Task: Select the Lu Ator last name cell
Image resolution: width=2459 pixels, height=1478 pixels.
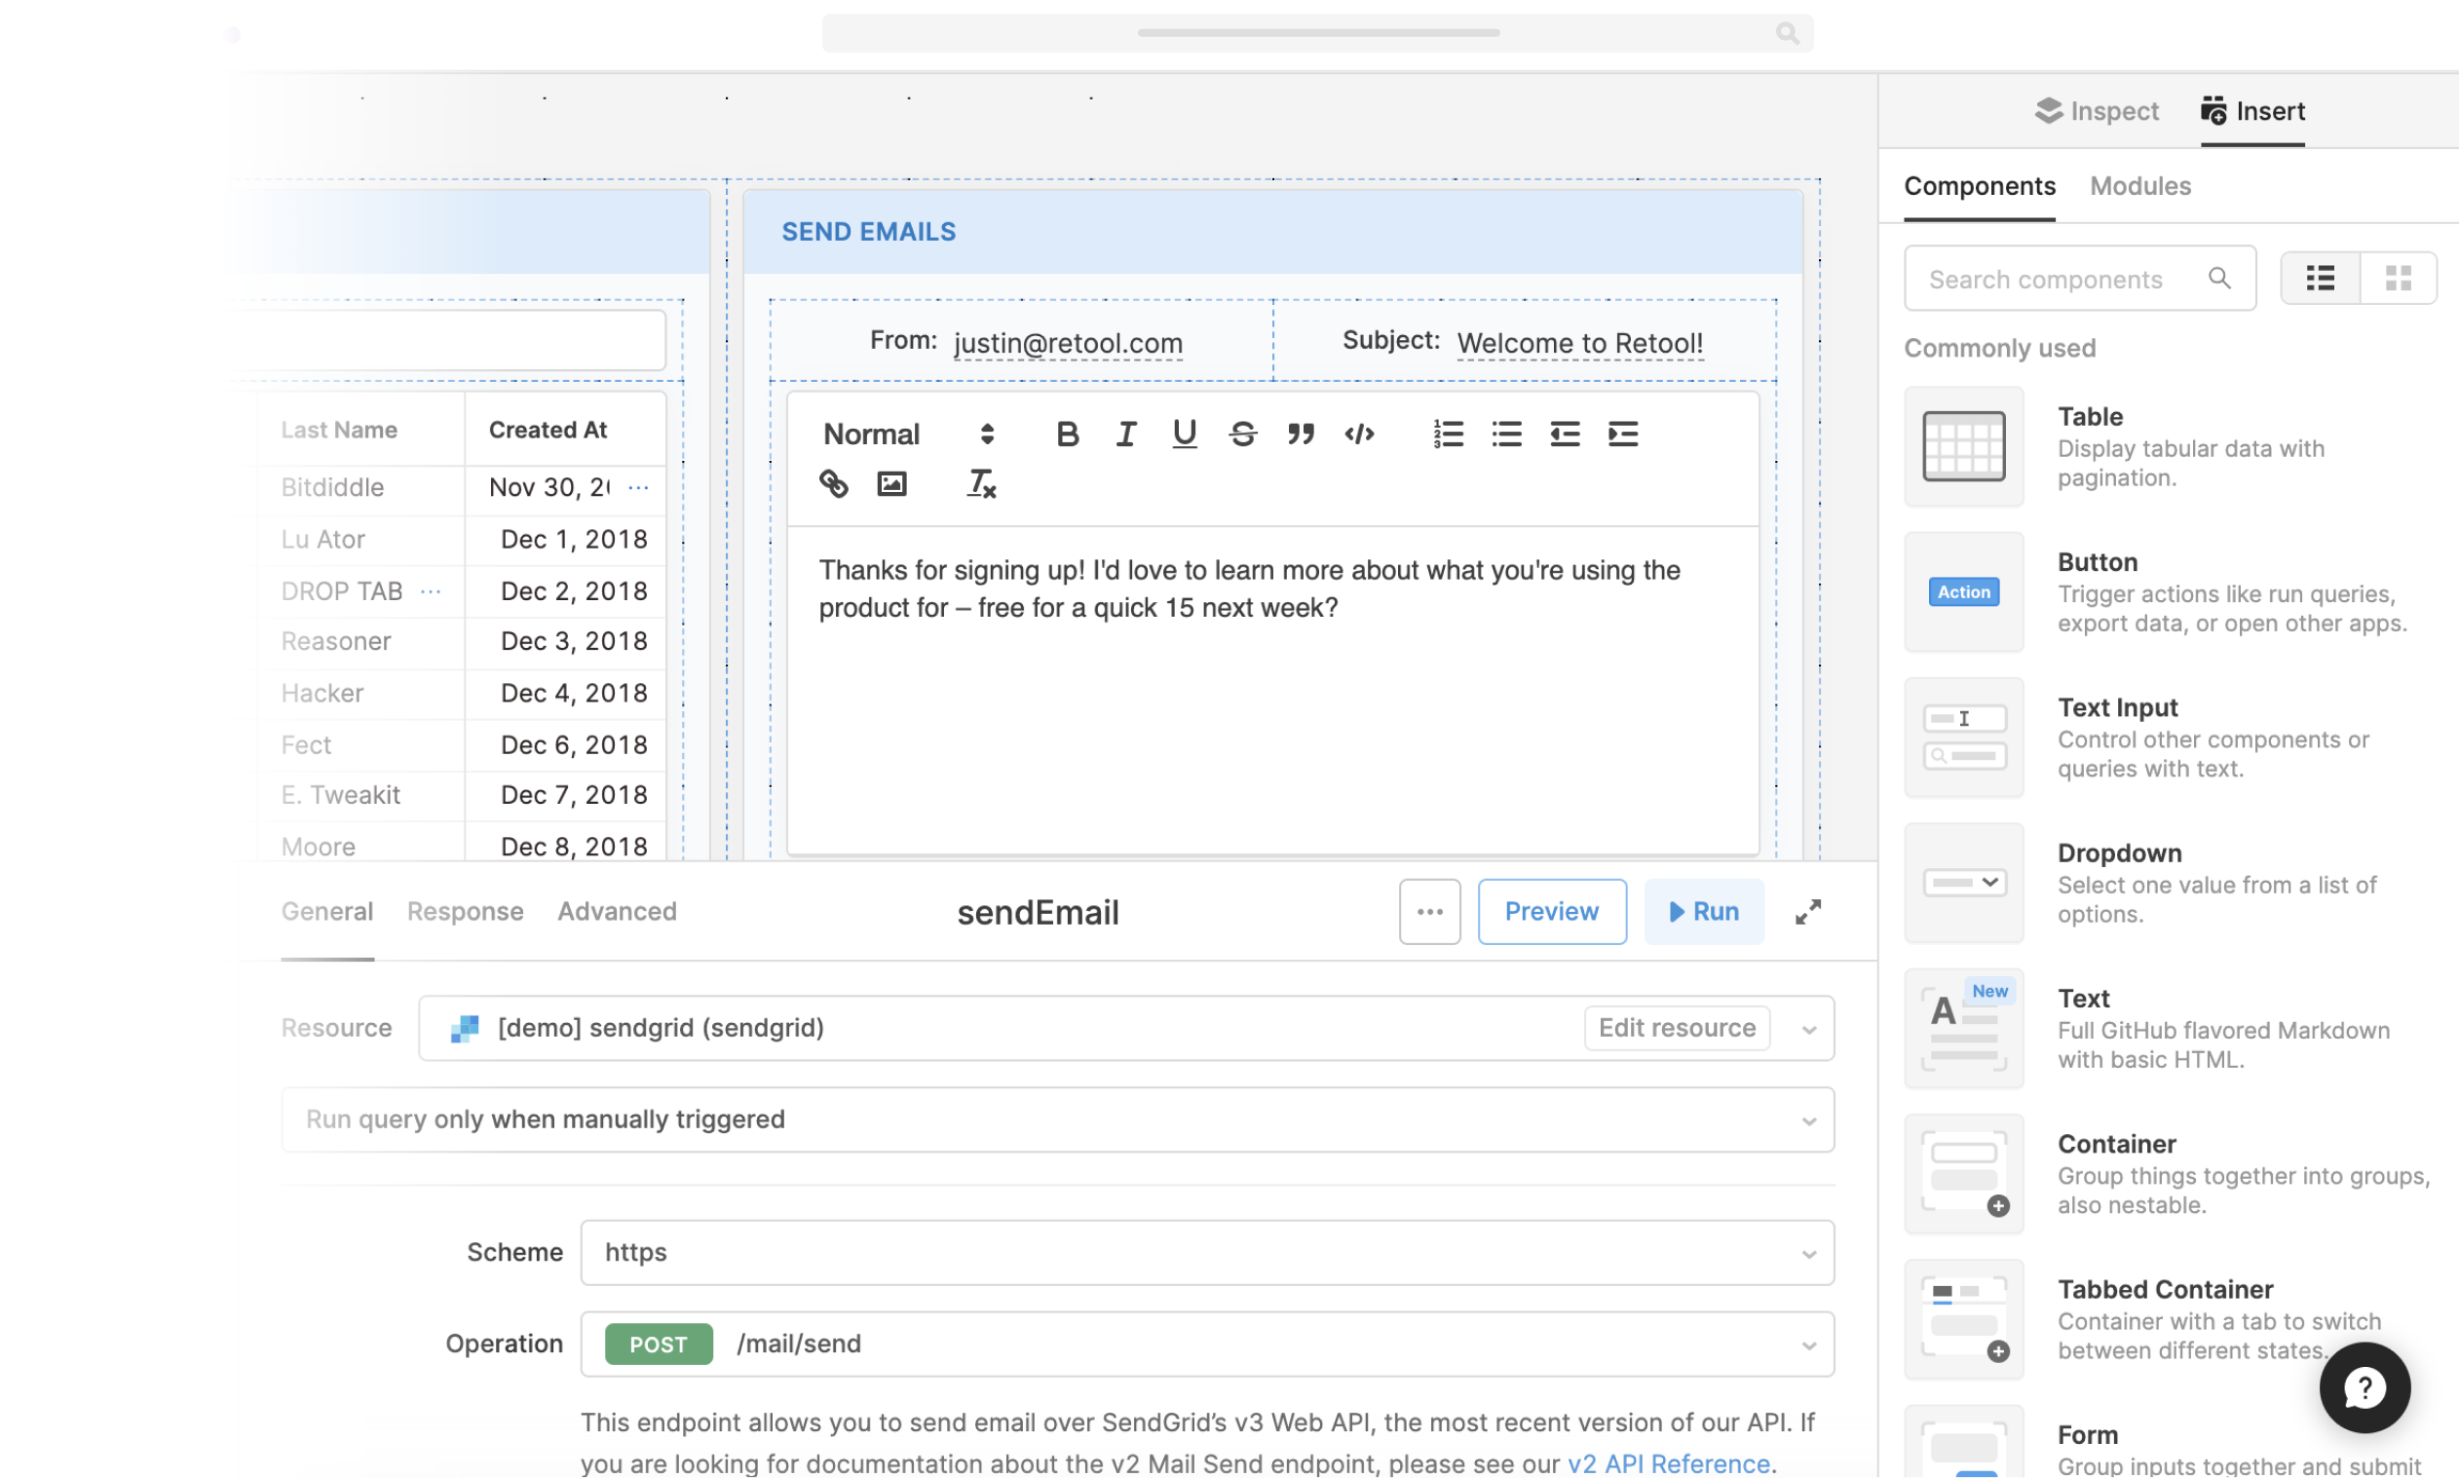Action: (322, 539)
